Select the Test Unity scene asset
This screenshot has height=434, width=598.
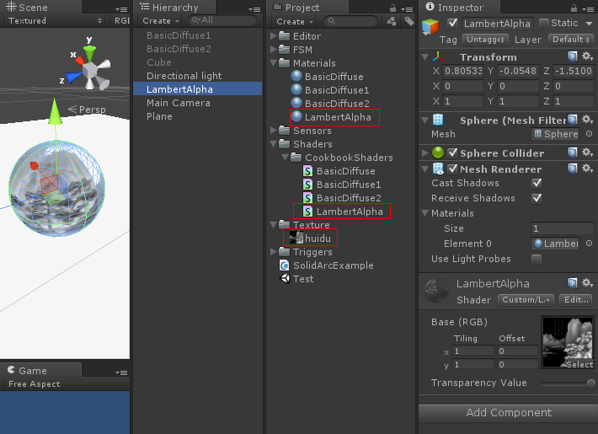click(302, 279)
